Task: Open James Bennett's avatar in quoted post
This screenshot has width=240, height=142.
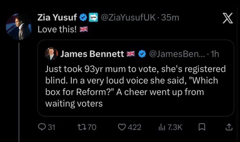Action: (52, 54)
